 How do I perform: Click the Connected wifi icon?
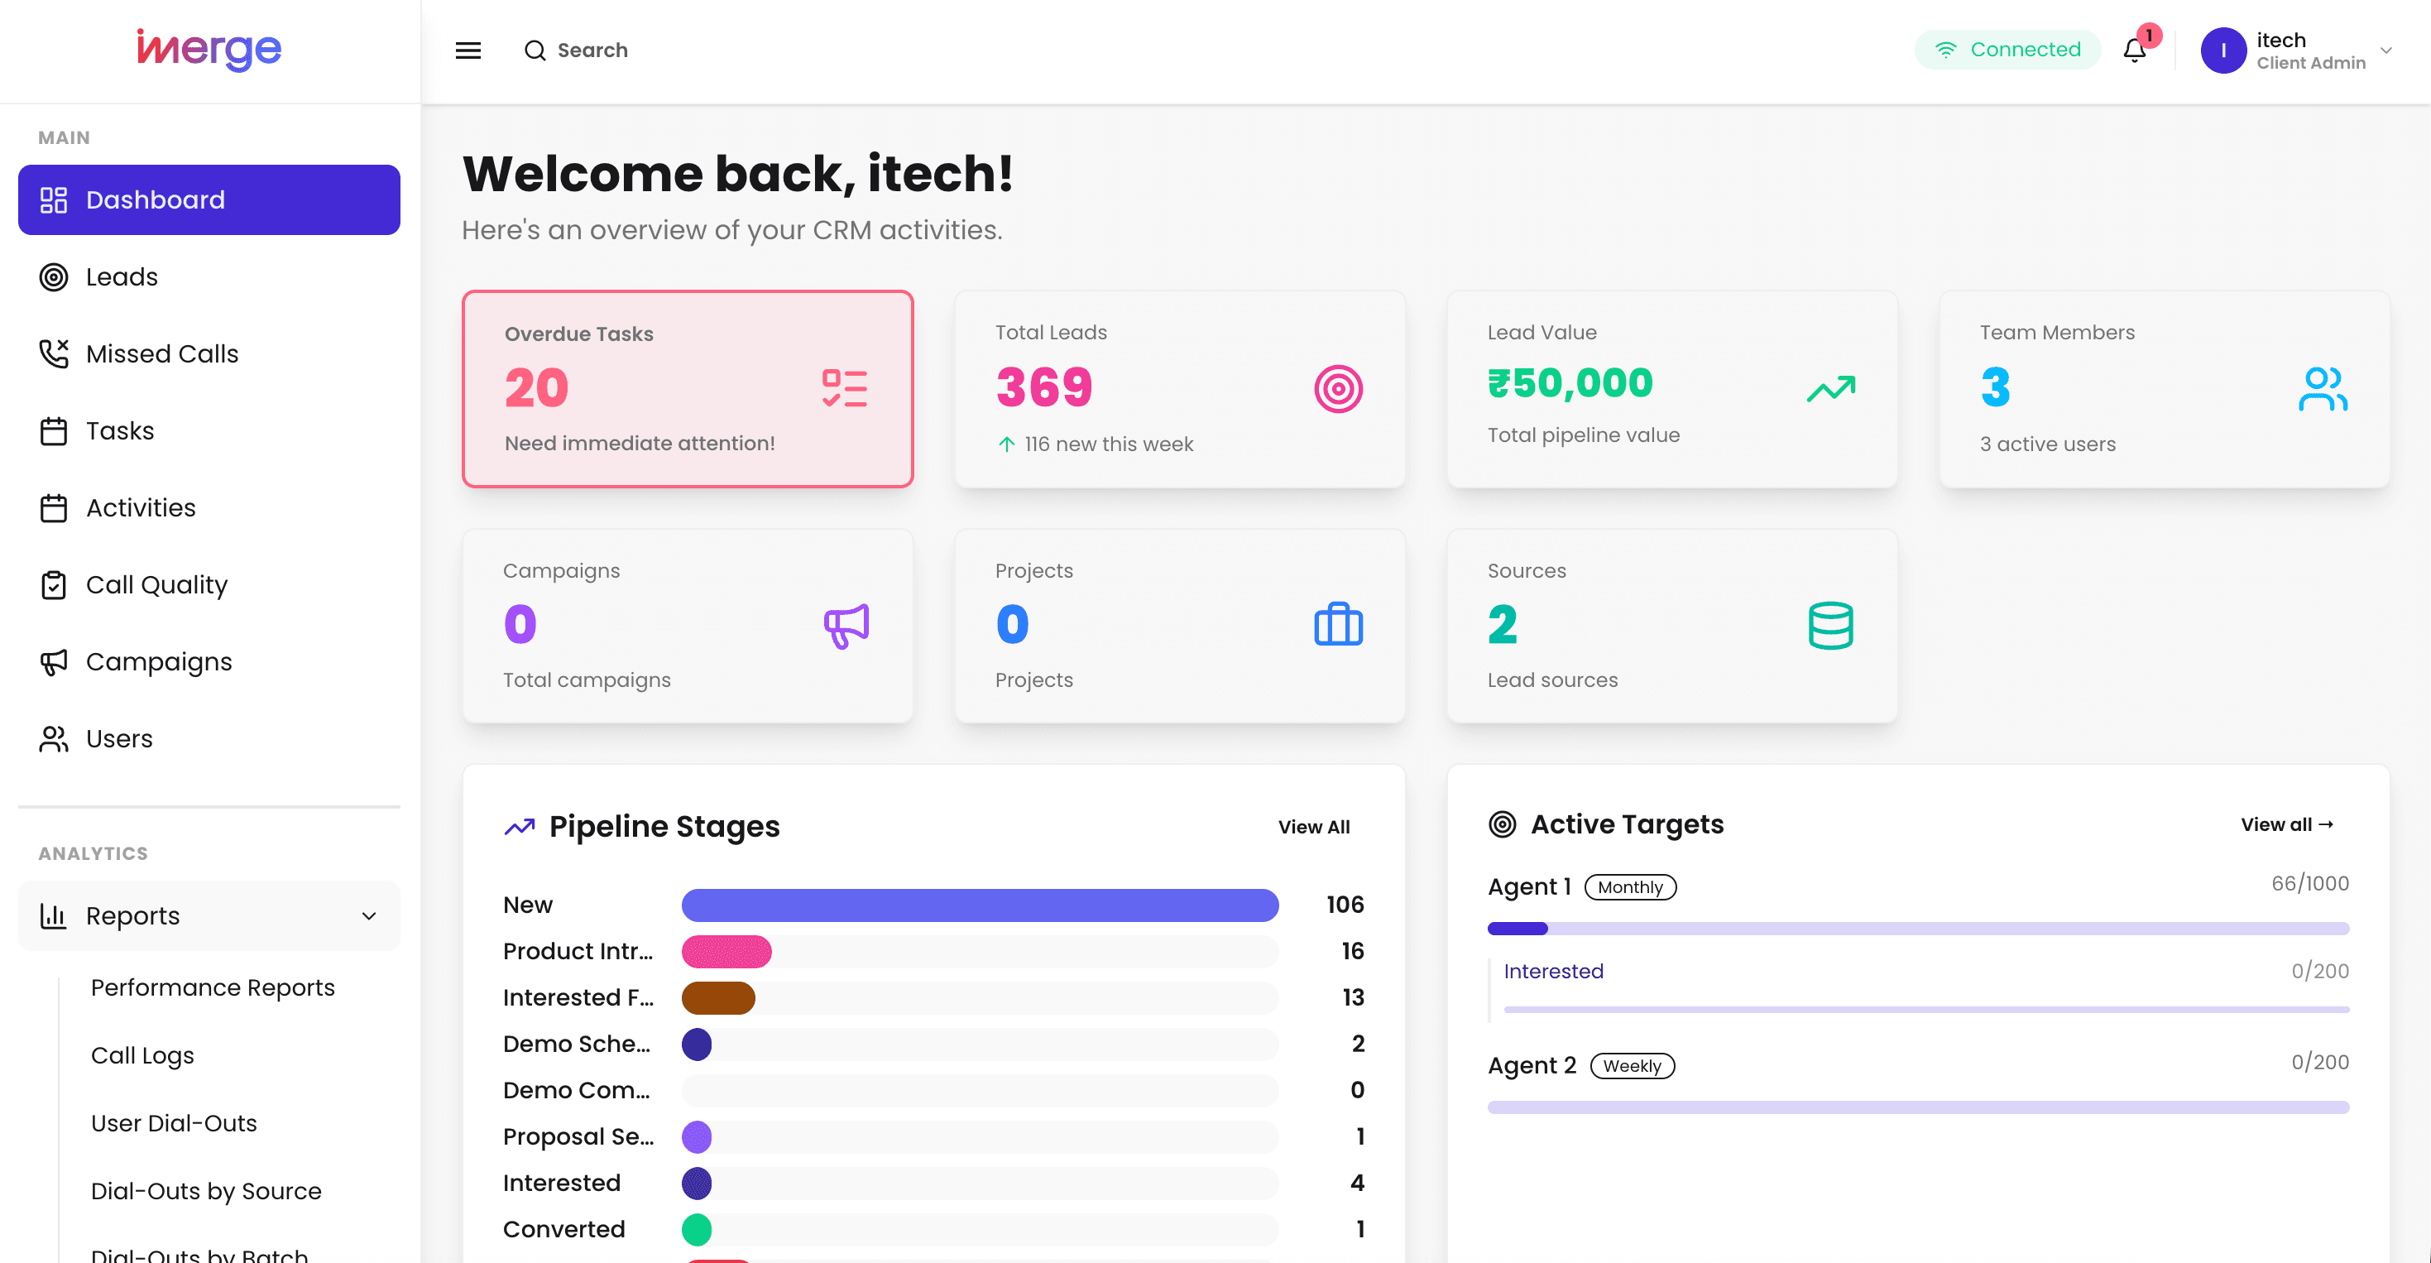(1946, 50)
